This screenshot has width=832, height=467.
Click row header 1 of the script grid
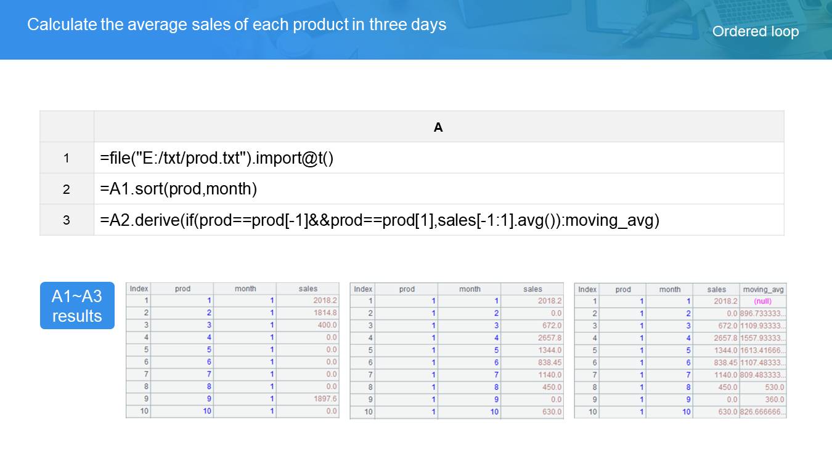pyautogui.click(x=67, y=158)
